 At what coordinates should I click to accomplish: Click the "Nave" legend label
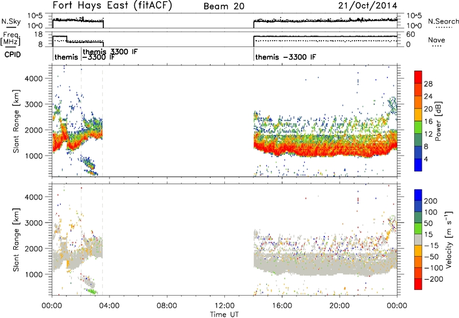click(x=437, y=40)
